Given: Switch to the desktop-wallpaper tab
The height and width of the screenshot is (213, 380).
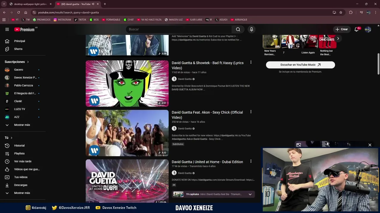Looking at the screenshot, I should [31, 4].
